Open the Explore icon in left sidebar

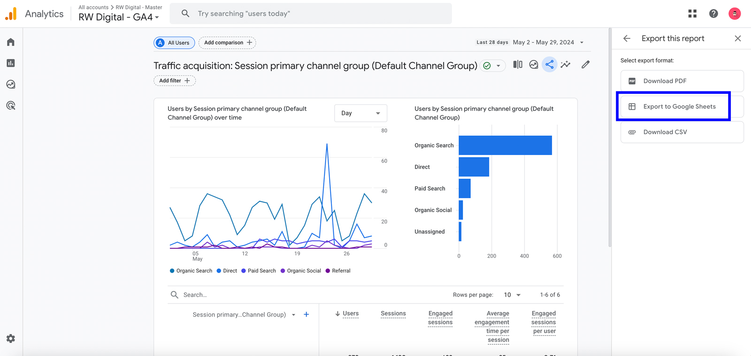11,84
